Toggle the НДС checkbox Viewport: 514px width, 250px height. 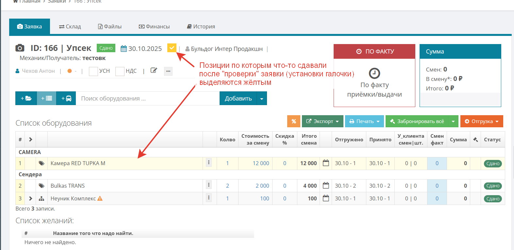(x=120, y=71)
